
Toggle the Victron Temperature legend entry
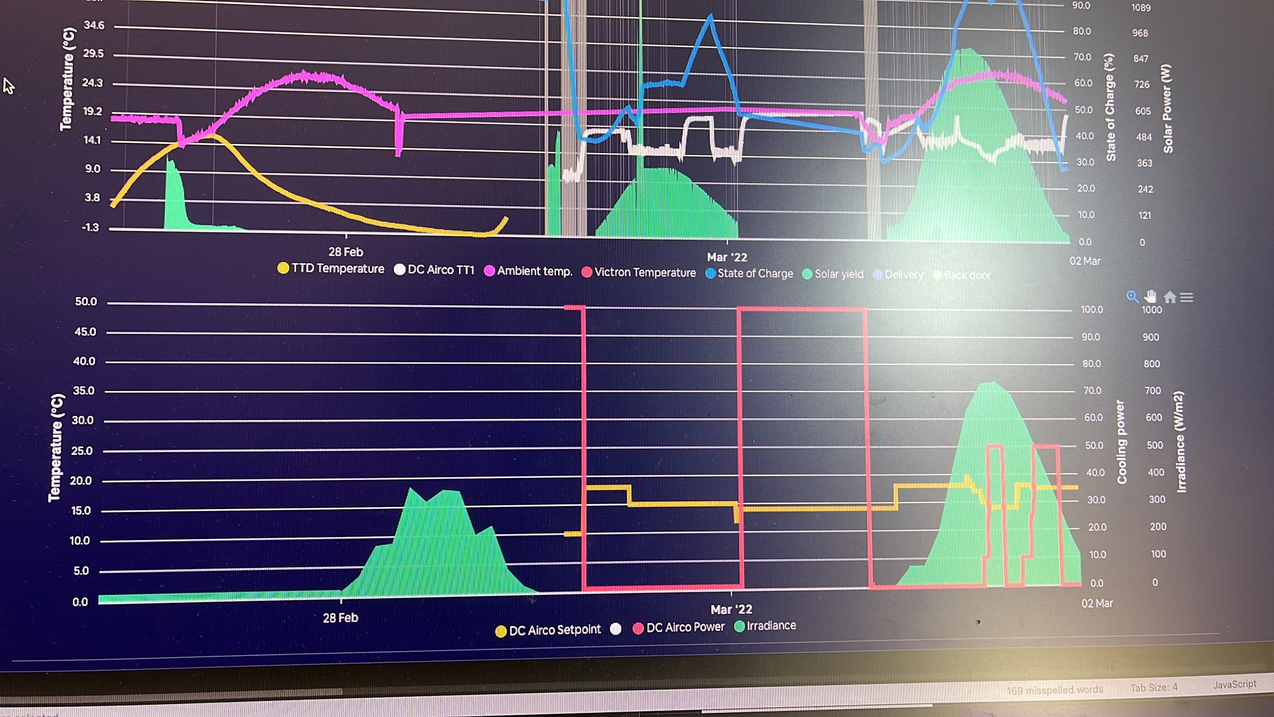click(x=638, y=272)
